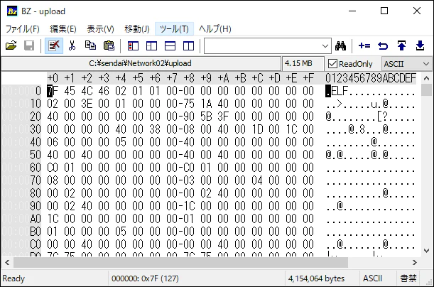Click the 'ELF' text in ASCII pane

340,91
